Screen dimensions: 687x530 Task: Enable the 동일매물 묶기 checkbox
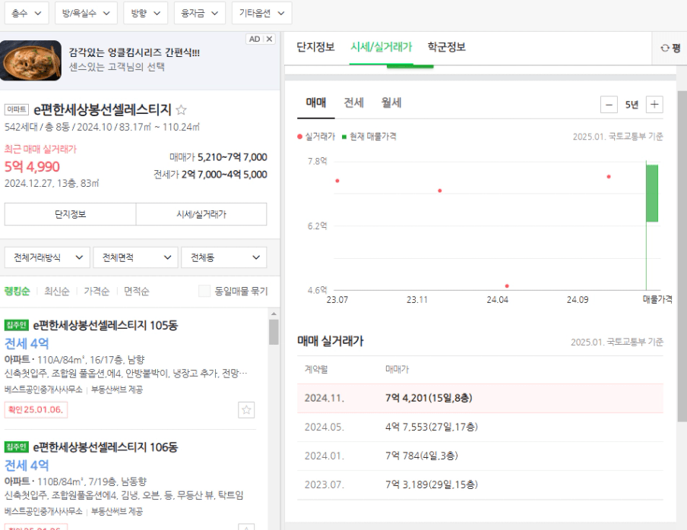pos(204,291)
